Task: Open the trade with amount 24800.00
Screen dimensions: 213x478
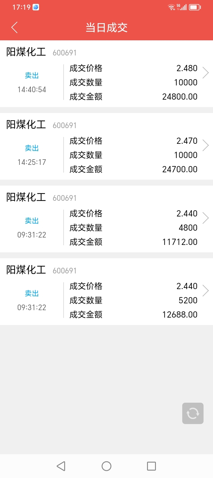Action: coord(106,74)
